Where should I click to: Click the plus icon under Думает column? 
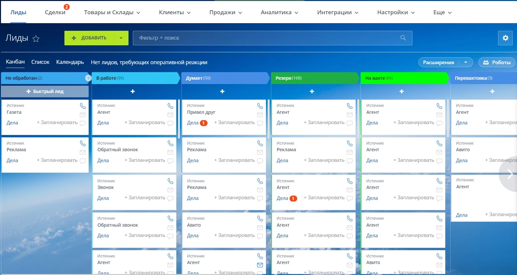222,91
